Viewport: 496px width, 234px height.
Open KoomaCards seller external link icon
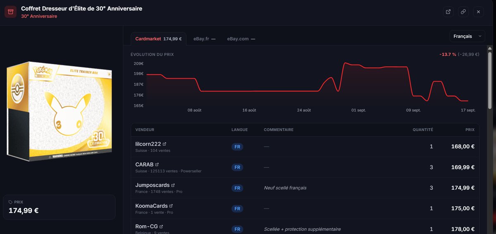[171, 206]
